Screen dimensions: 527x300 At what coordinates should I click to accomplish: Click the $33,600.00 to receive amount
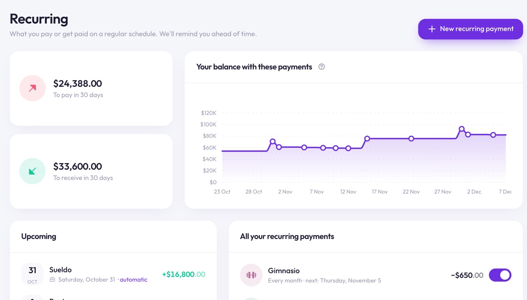[x=78, y=166]
